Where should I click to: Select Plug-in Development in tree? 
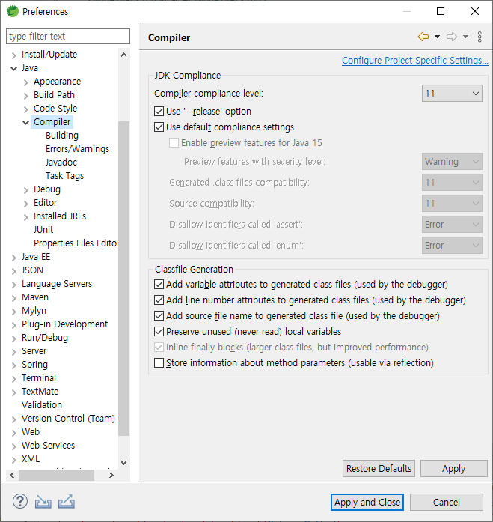65,324
